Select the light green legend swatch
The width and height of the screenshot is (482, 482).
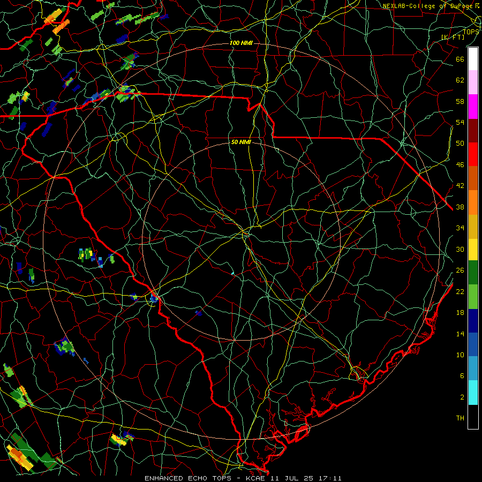point(473,296)
